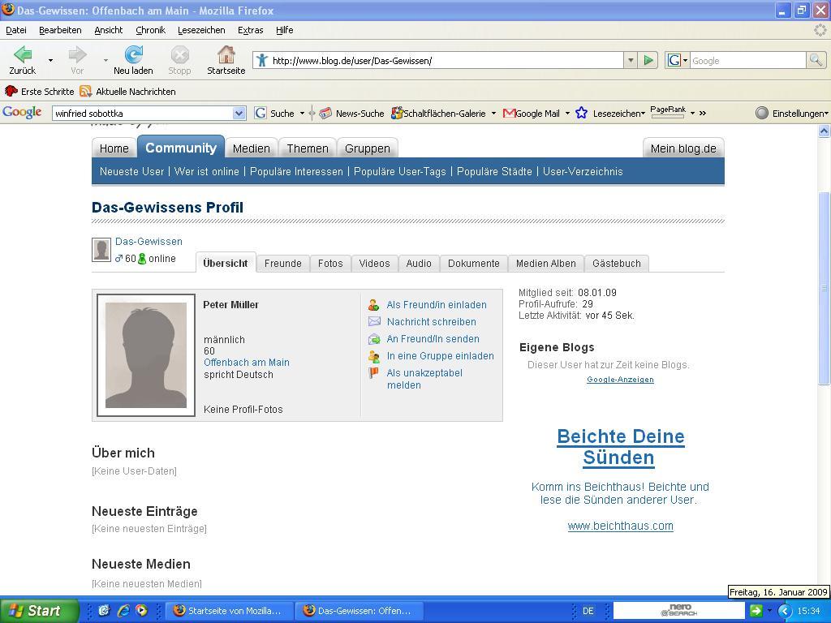Switch to the Gästebuch profile tab
This screenshot has width=831, height=623.
pyautogui.click(x=616, y=264)
